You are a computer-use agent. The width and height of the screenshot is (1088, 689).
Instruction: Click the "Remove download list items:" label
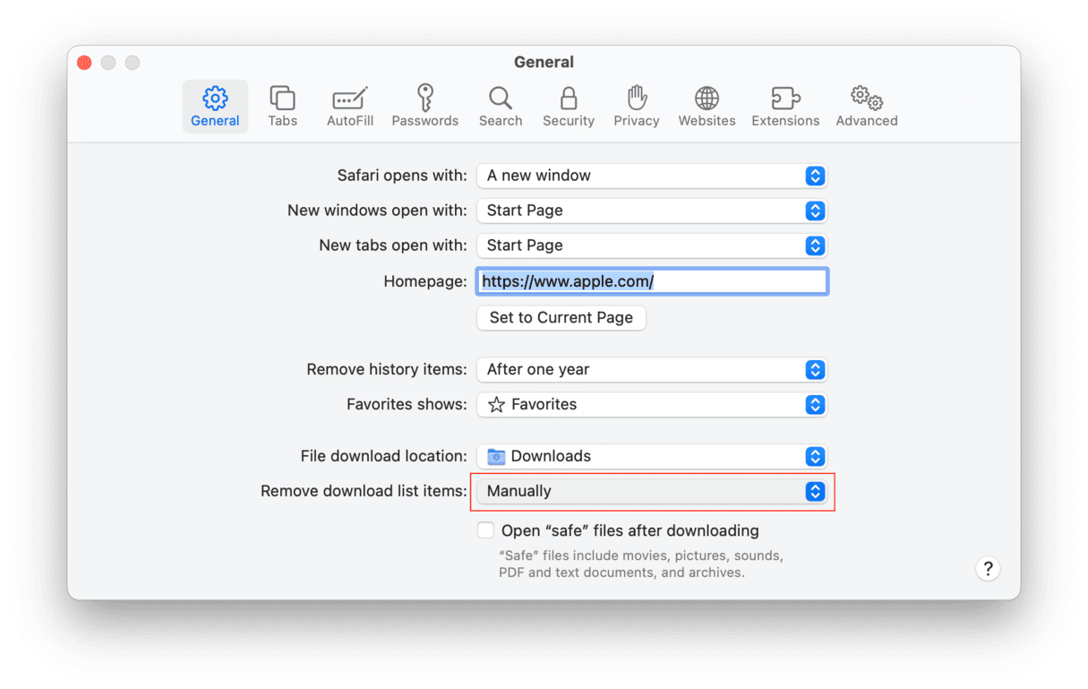point(364,491)
